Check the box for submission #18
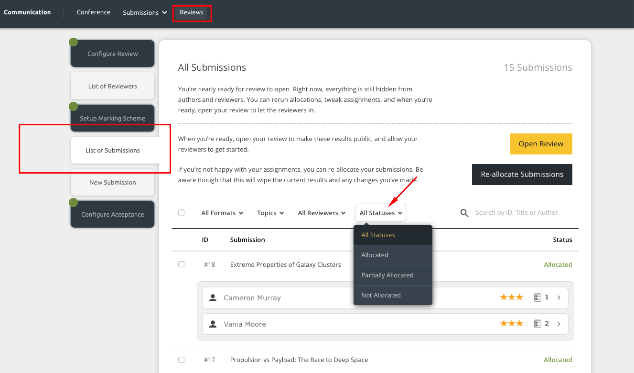634x373 pixels. pyautogui.click(x=182, y=264)
